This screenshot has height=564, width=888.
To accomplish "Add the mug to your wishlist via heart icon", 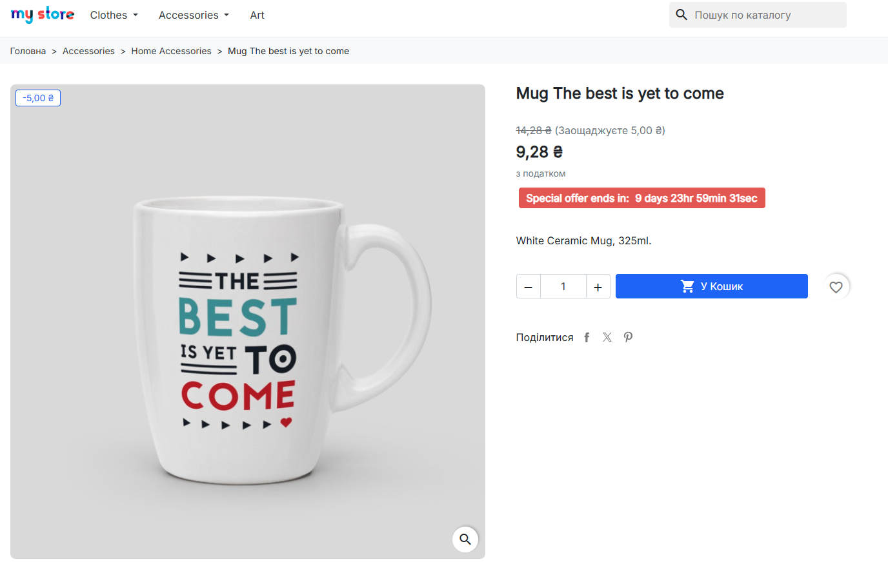I will pos(836,287).
